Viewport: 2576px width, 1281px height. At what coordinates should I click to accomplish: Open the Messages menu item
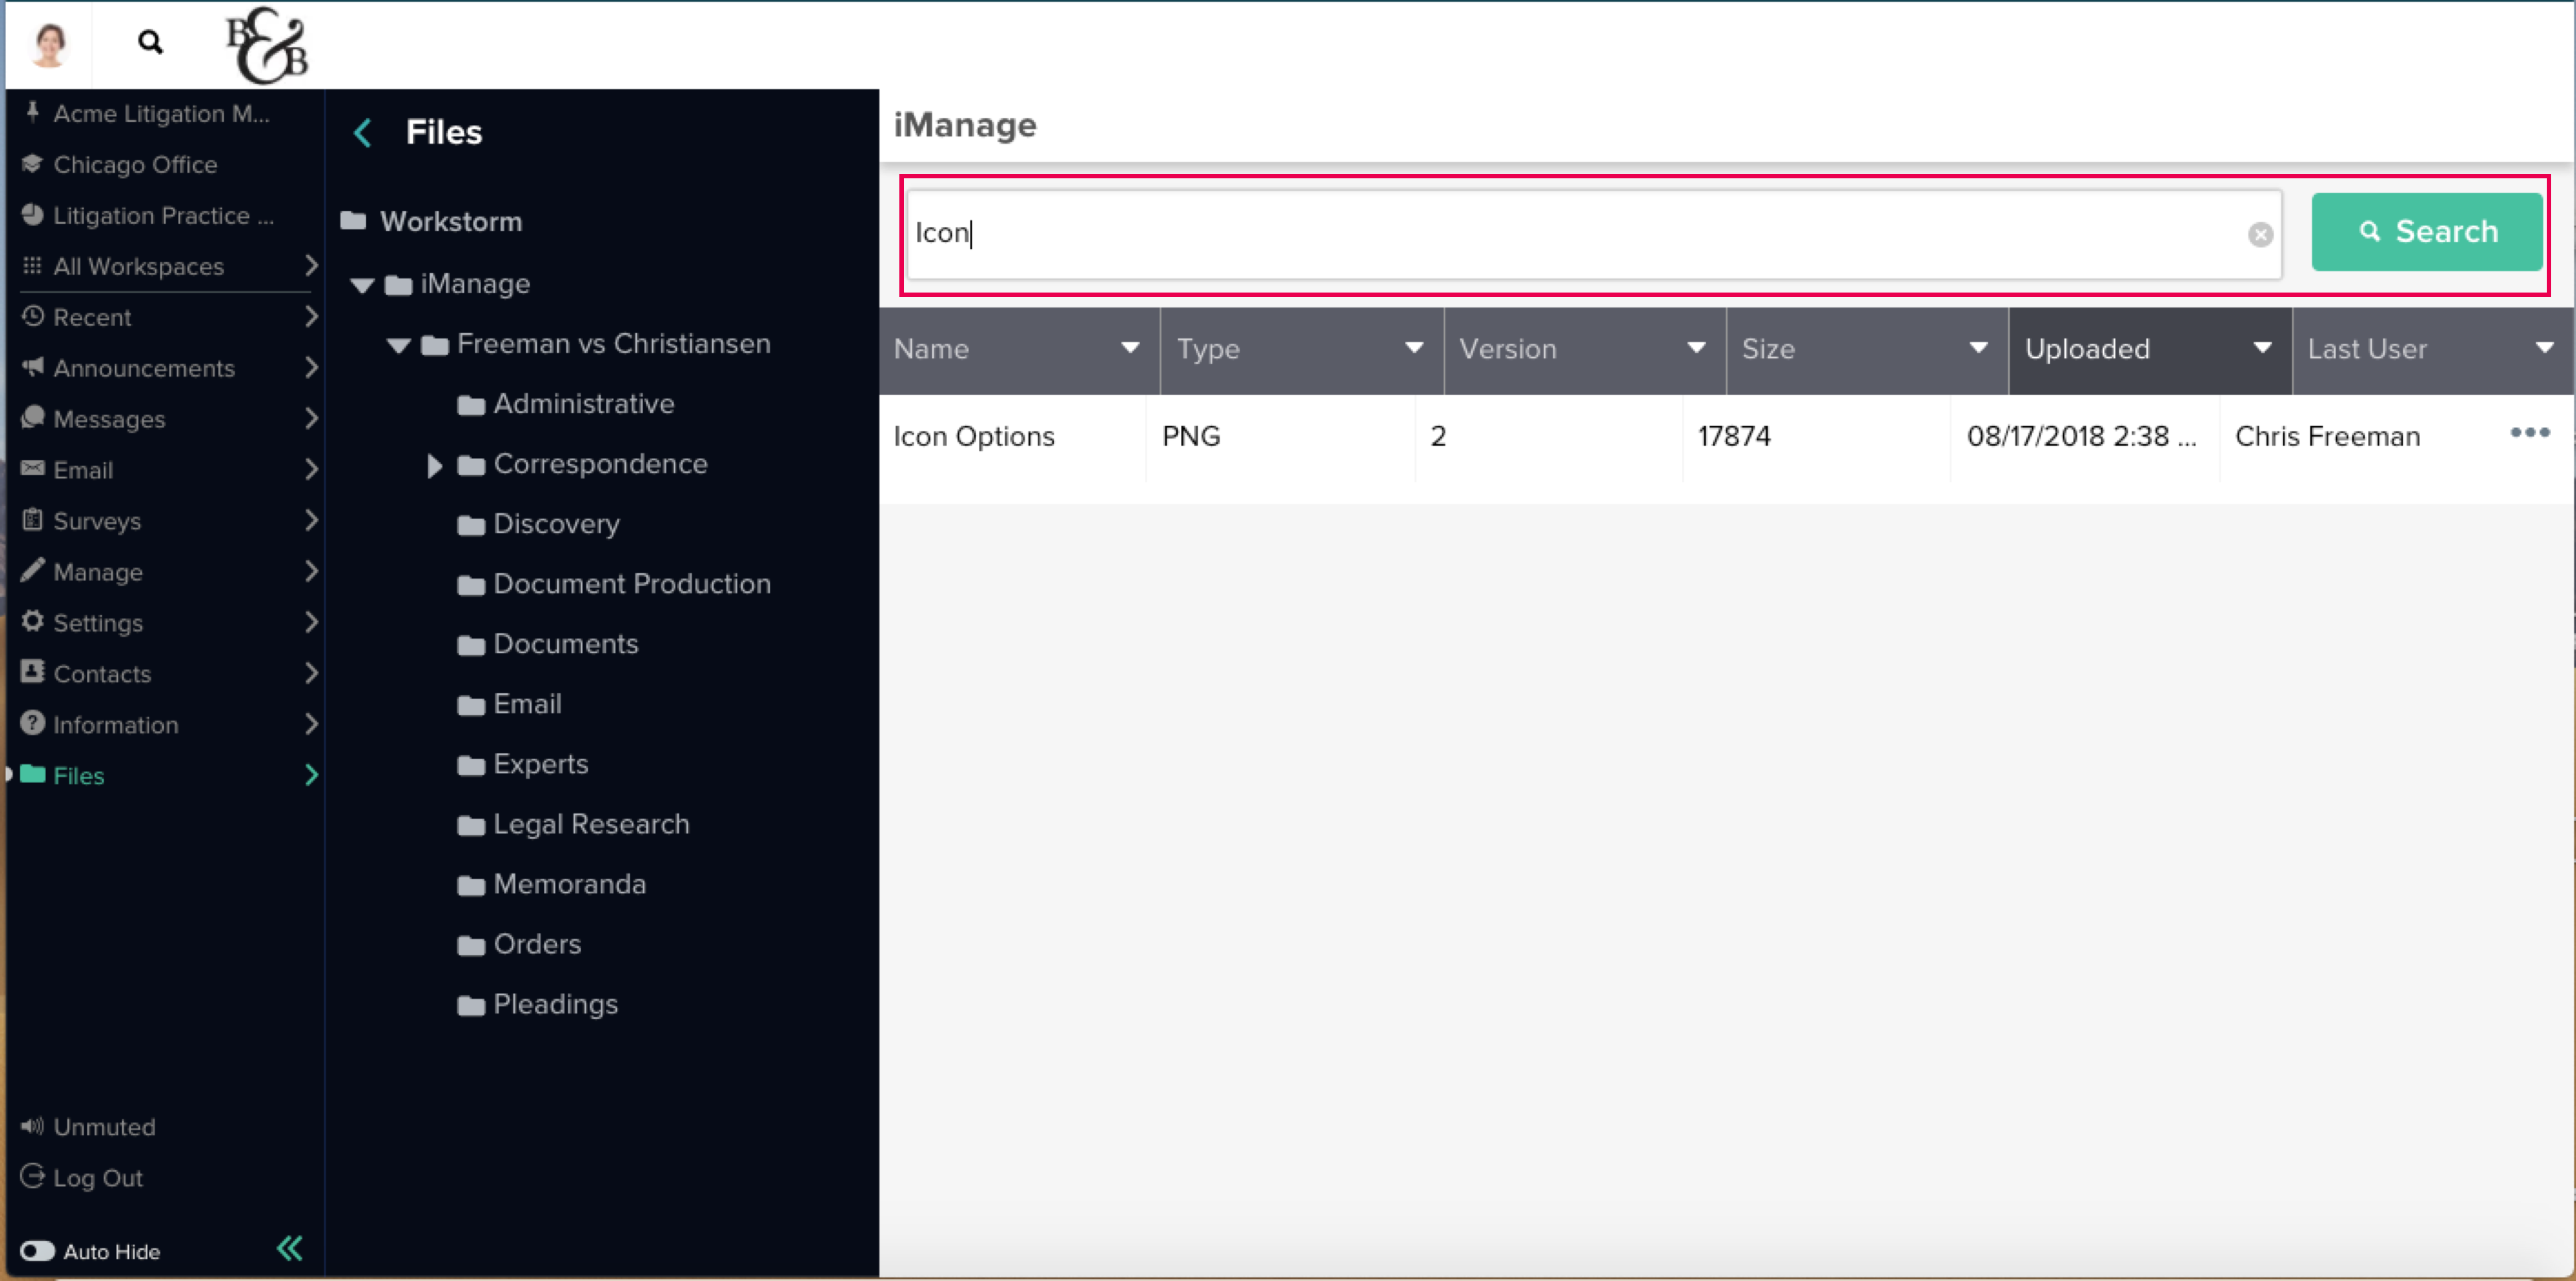point(109,419)
